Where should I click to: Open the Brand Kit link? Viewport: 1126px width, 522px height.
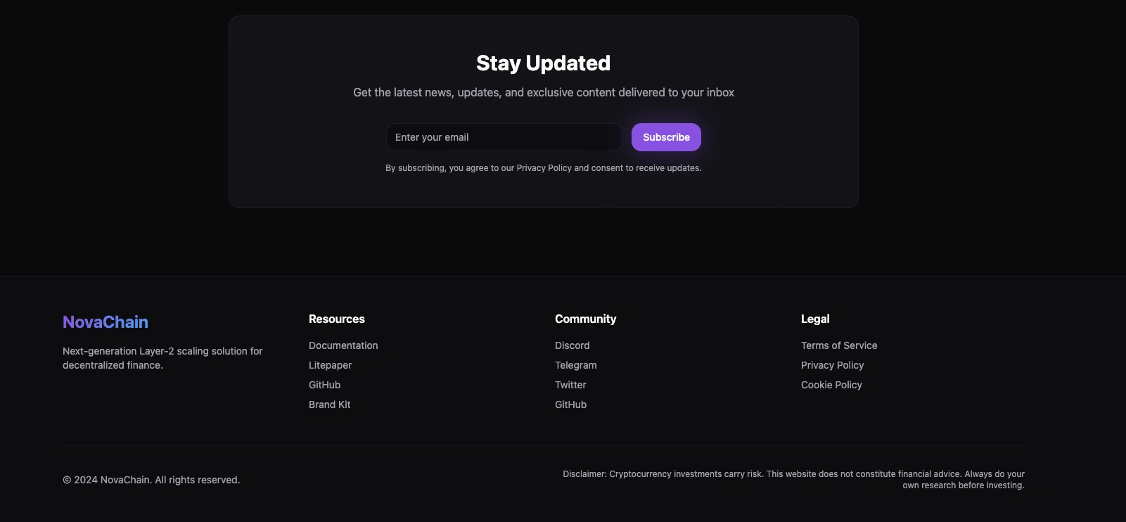pyautogui.click(x=329, y=405)
